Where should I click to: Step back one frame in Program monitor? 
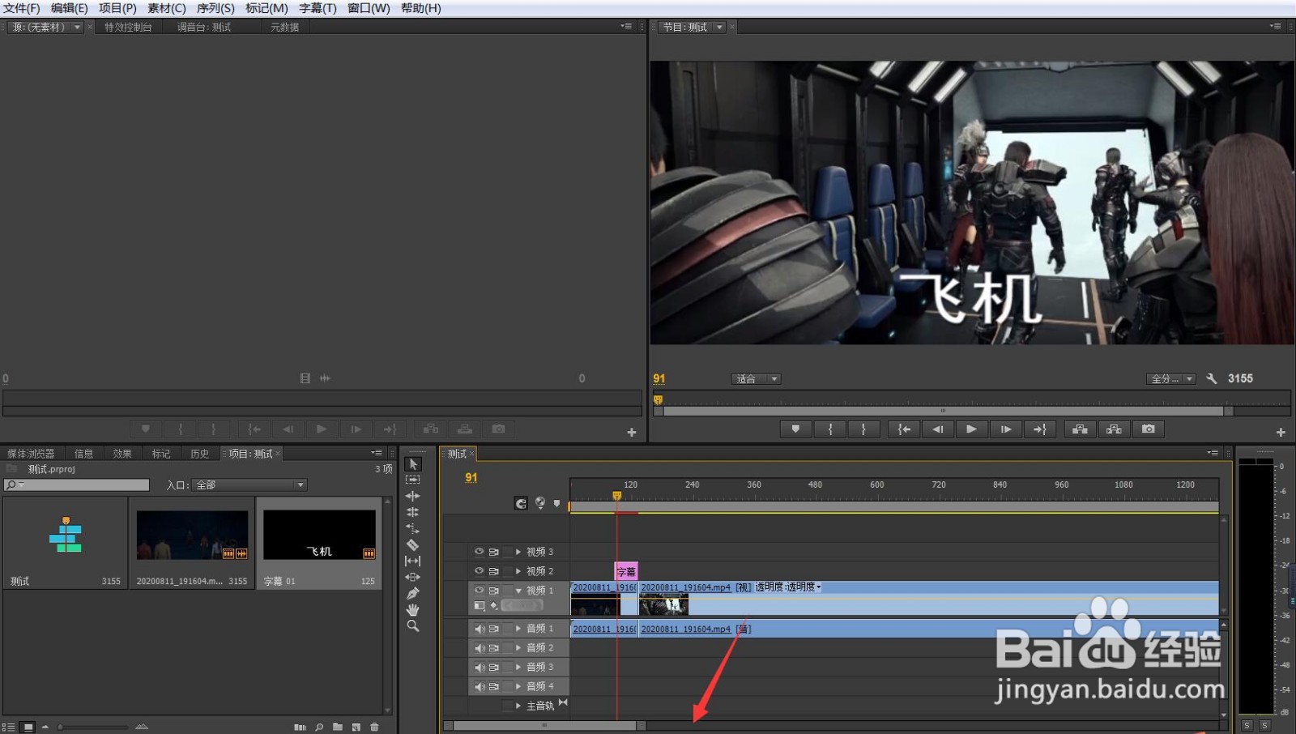tap(938, 429)
